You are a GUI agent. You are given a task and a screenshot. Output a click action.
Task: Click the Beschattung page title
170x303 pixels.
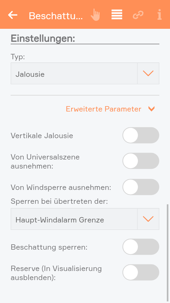point(56,16)
